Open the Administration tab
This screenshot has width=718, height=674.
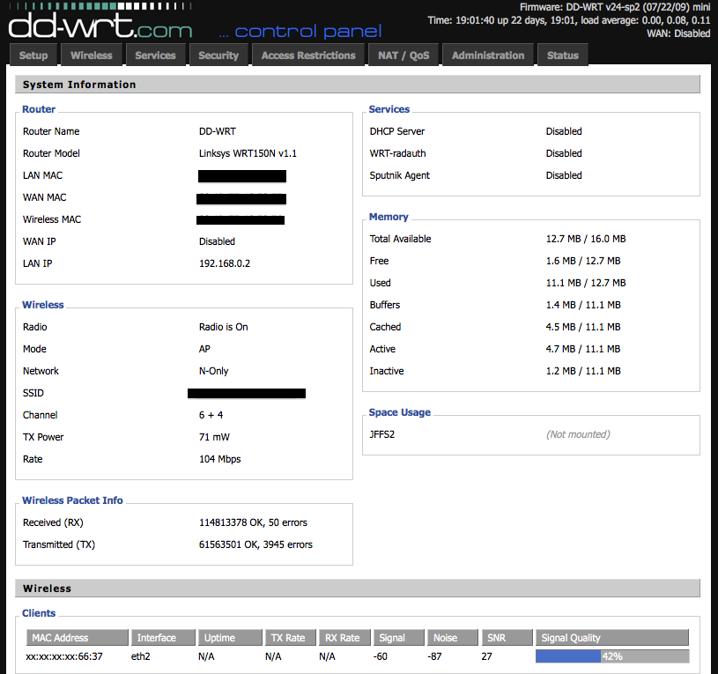point(488,55)
